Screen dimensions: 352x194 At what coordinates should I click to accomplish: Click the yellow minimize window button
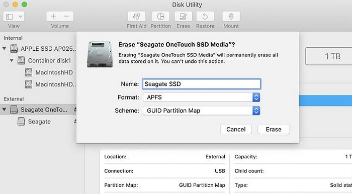pos(15,4)
